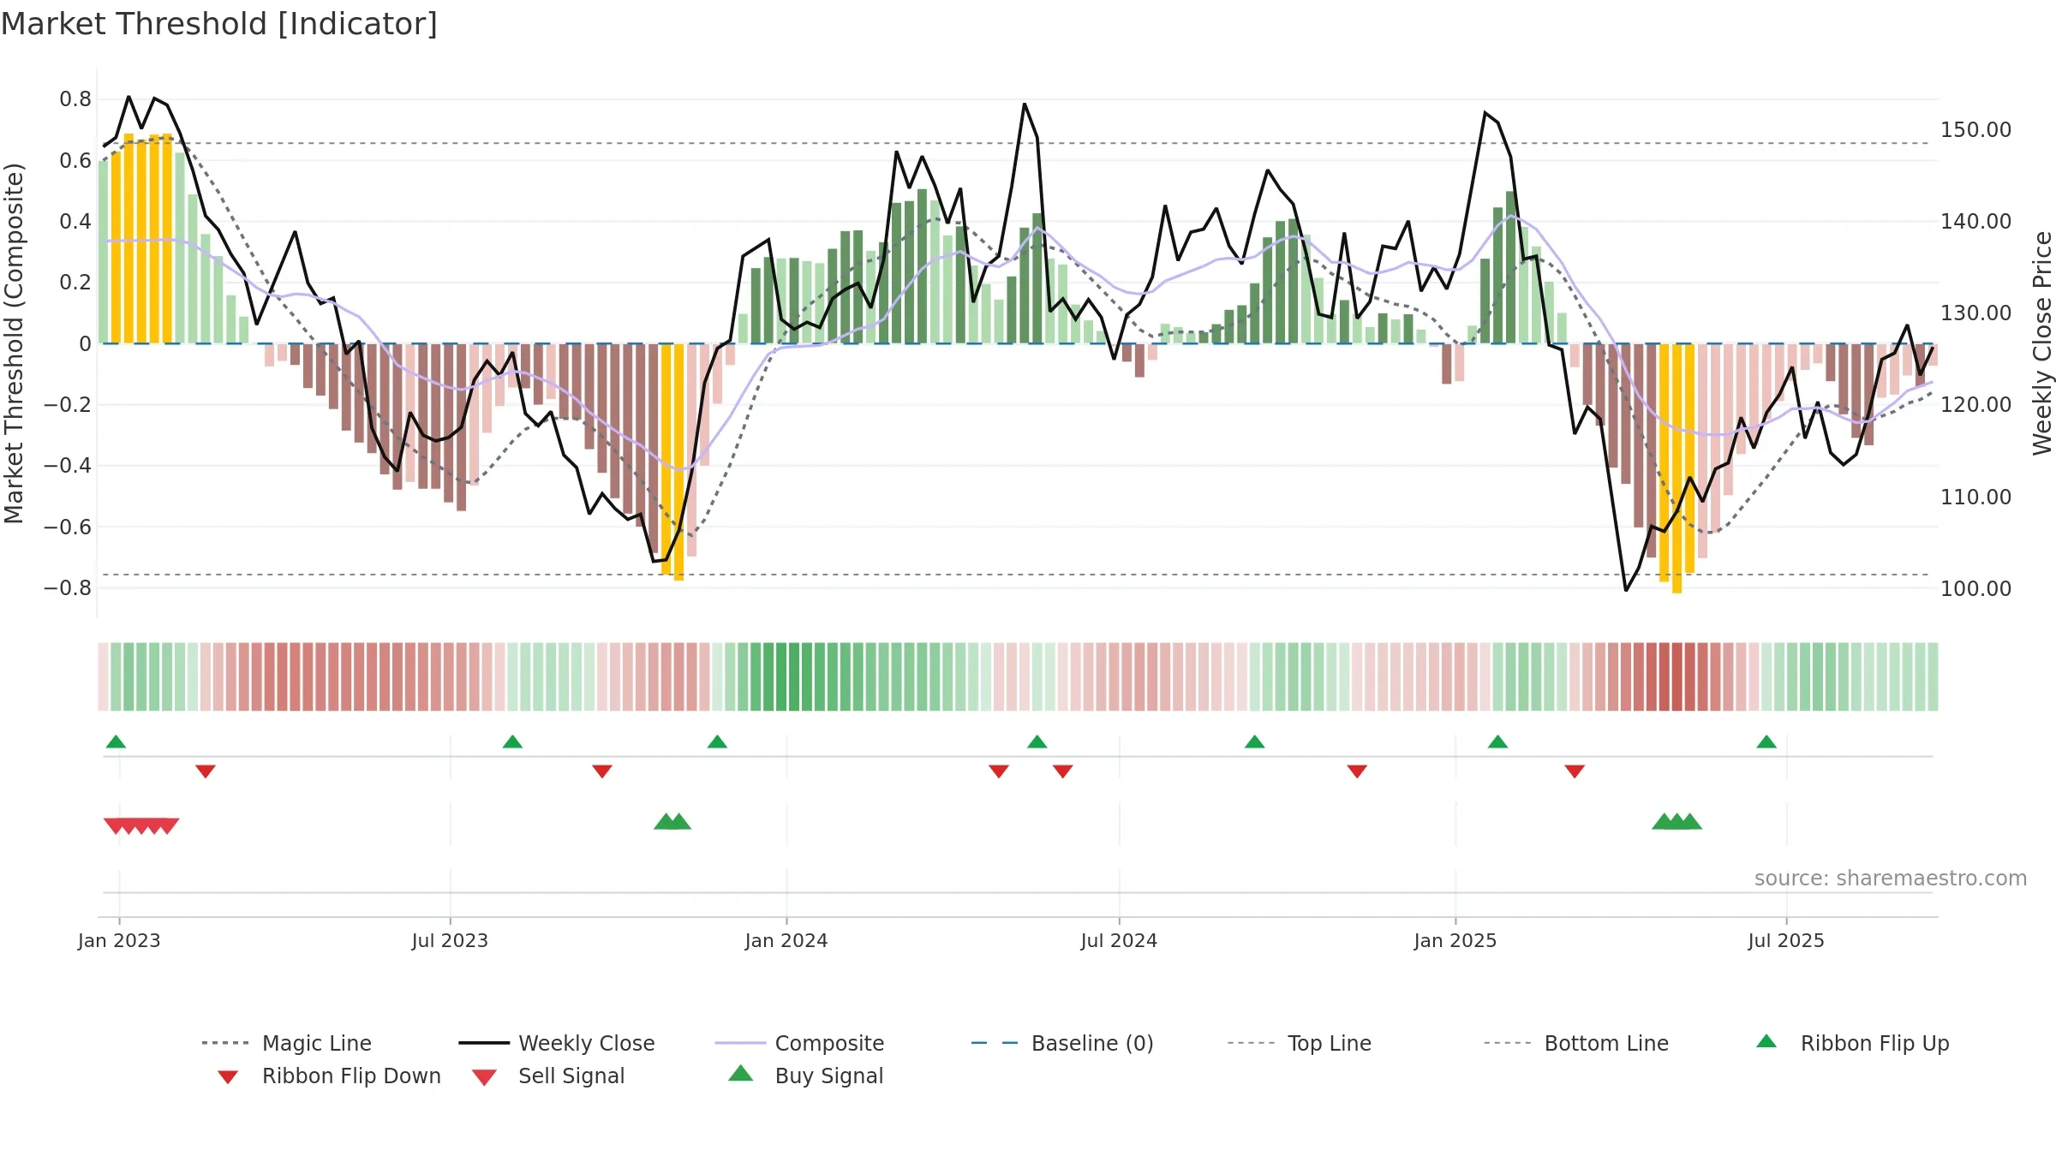
Task: Click the Jul 2023 x-axis label
Action: click(x=450, y=941)
